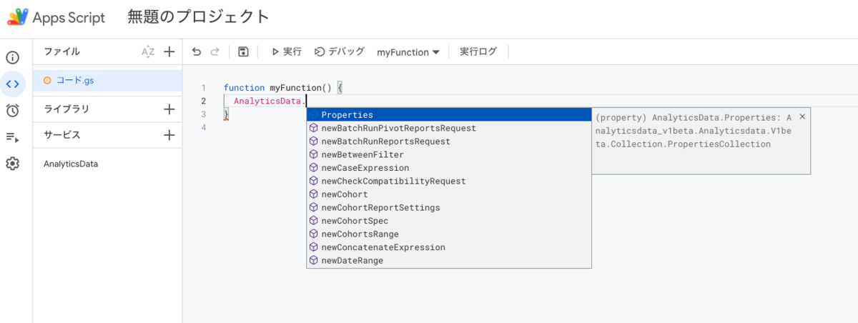This screenshot has width=858, height=323.
Task: Select the AnalyticsData service entry
Action: point(71,164)
